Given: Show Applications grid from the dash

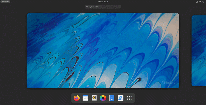Looking at the screenshot, I should [x=130, y=98].
